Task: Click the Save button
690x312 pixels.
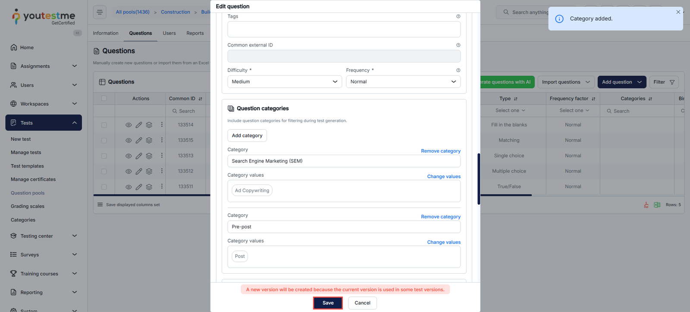Action: [328, 303]
